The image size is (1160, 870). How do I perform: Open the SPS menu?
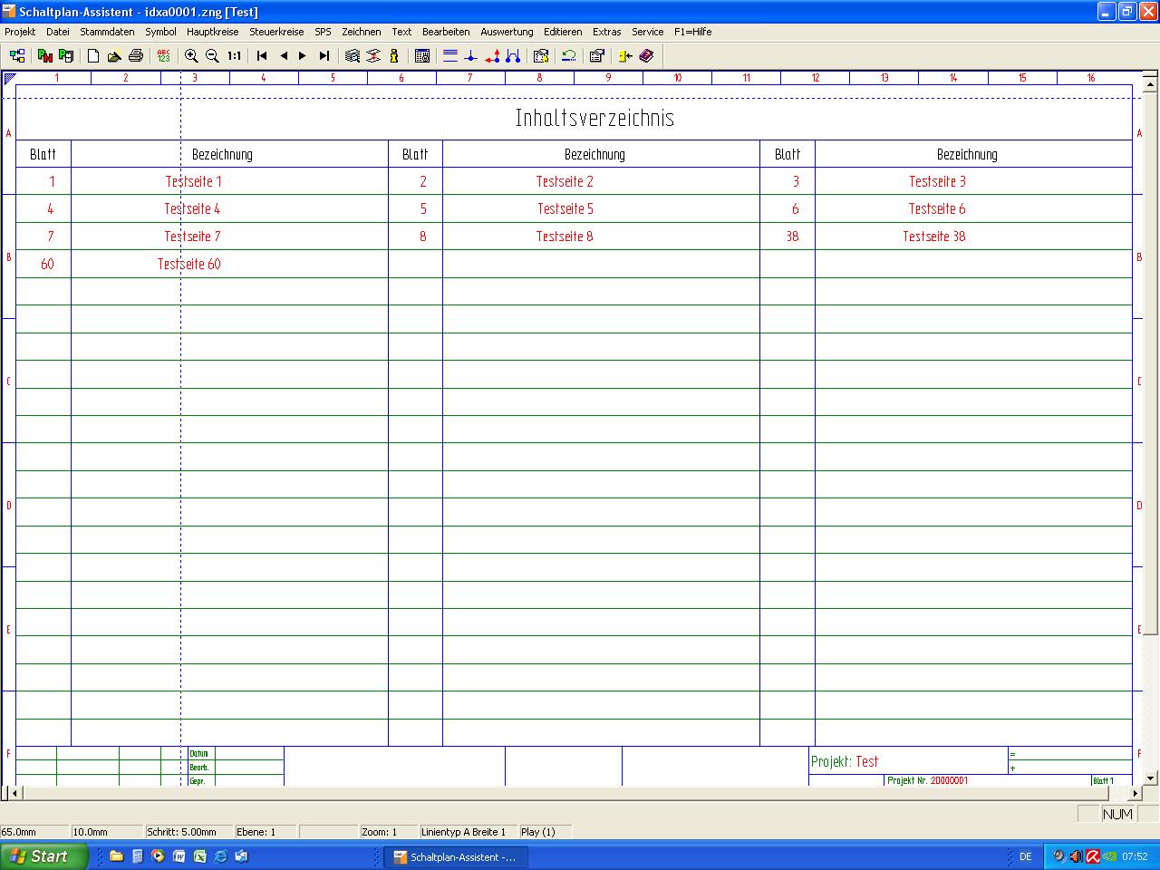tap(324, 32)
